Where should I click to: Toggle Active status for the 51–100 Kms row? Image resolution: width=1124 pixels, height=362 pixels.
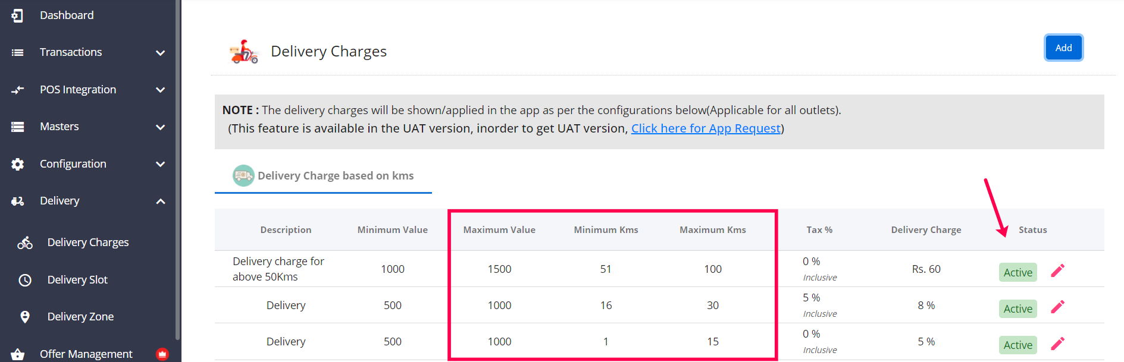[1017, 272]
